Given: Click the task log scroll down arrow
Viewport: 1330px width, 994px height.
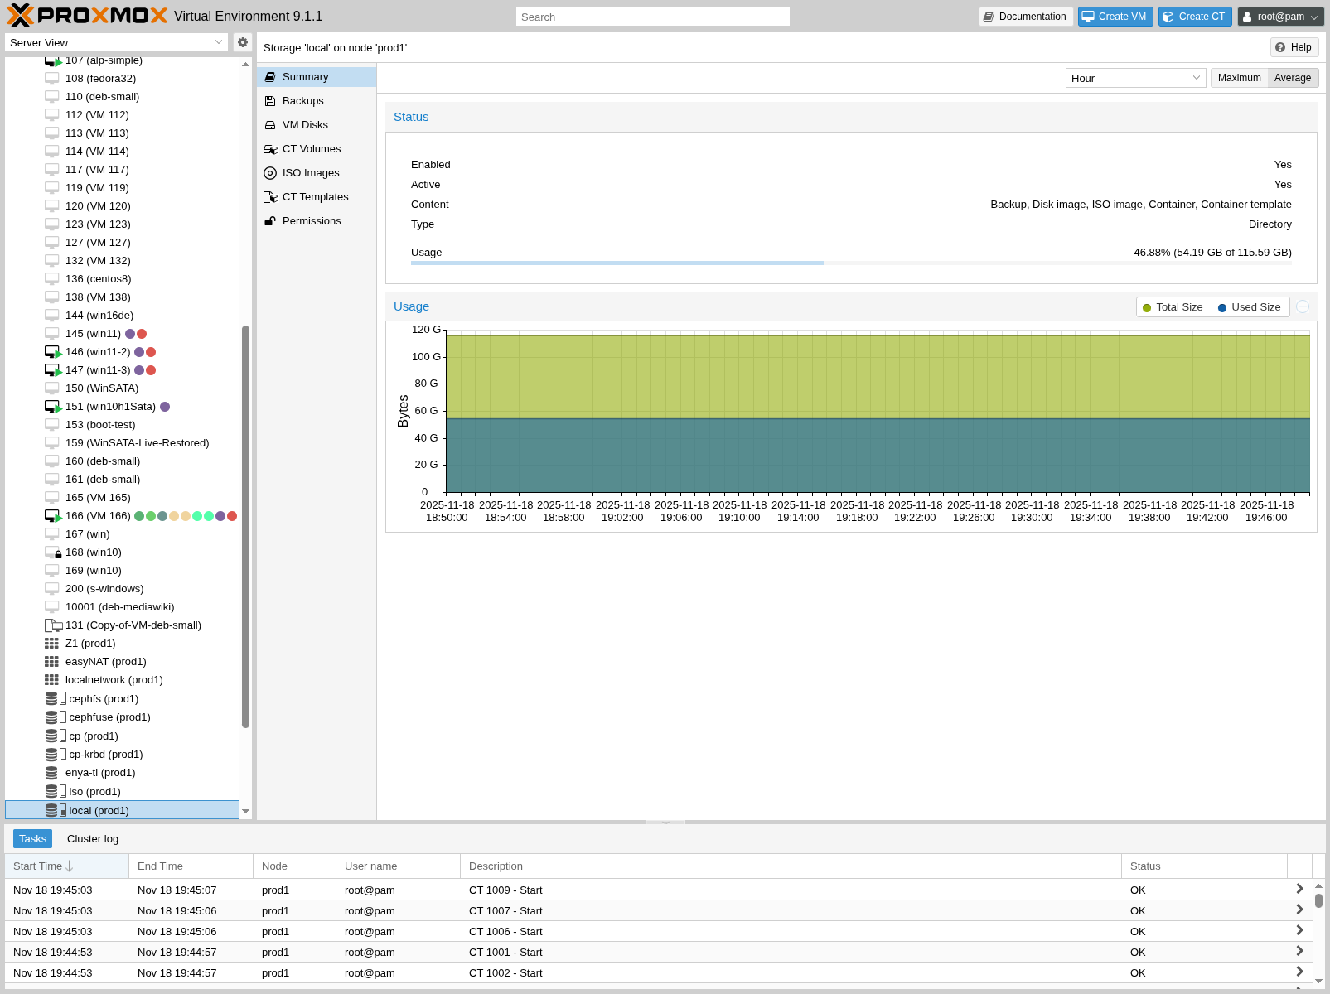Looking at the screenshot, I should click(x=1318, y=981).
